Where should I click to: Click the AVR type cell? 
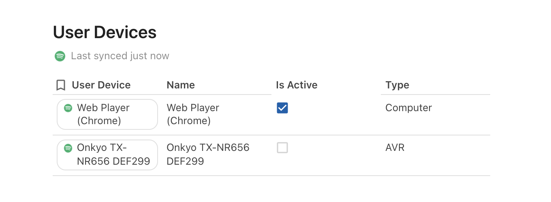[395, 148]
